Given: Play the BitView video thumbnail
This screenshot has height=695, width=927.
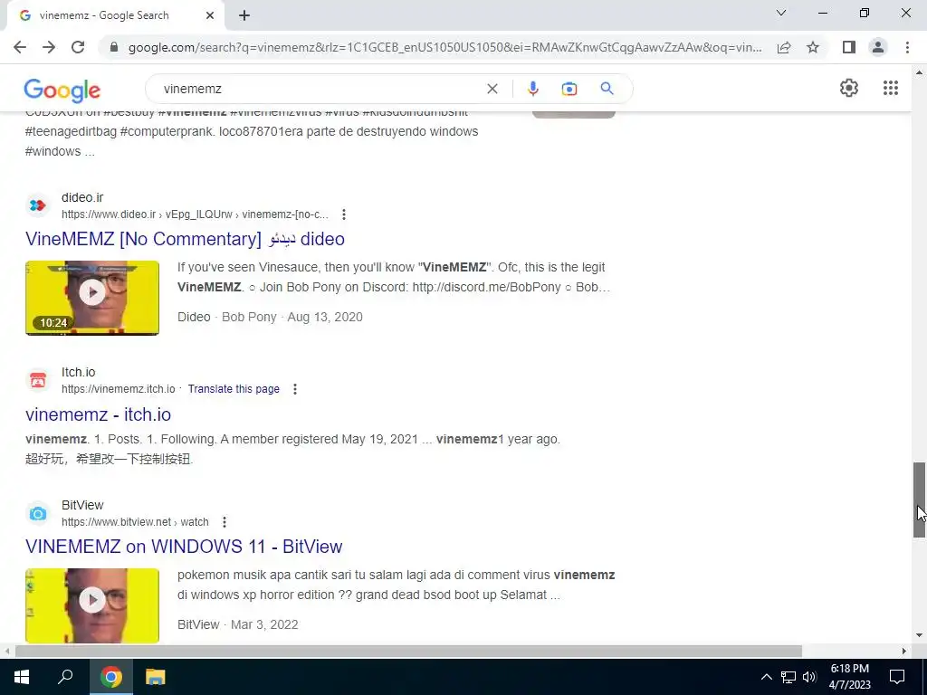Looking at the screenshot, I should coord(92,605).
